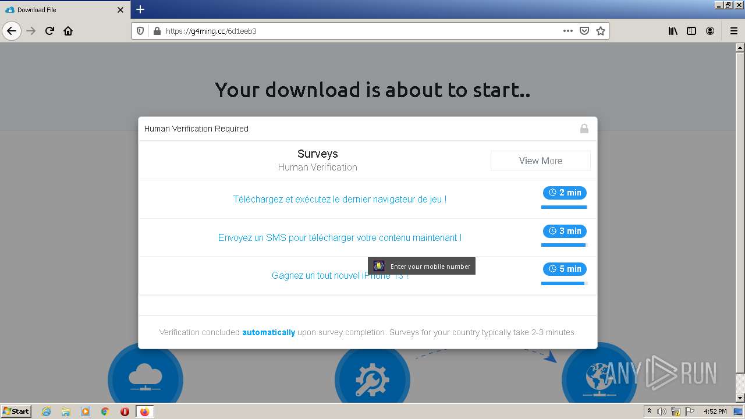Click the cloud download circle icon
Image resolution: width=745 pixels, height=419 pixels.
tap(146, 375)
